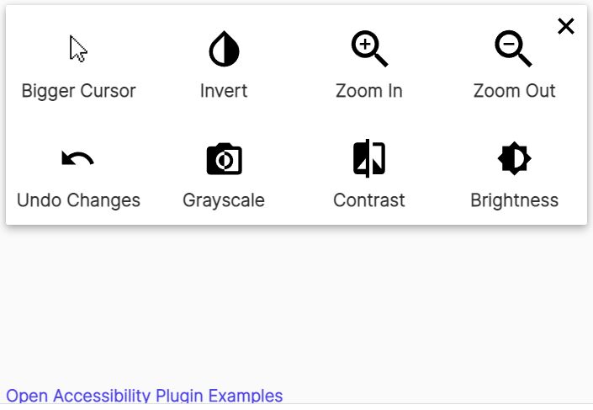Click the Brightness sun icon
This screenshot has height=410, width=593.
[x=514, y=158]
